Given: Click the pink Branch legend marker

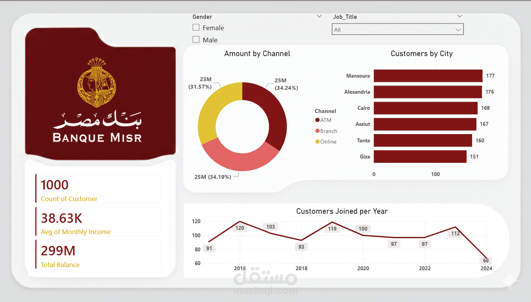Looking at the screenshot, I should click(x=317, y=131).
